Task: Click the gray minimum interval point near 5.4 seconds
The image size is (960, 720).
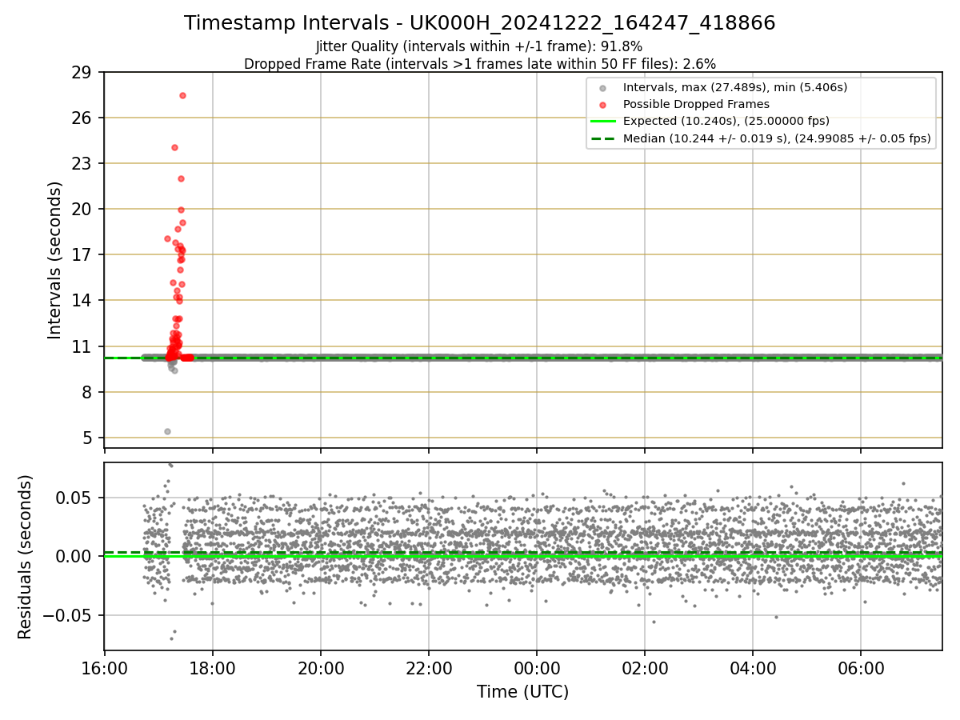Action: click(167, 431)
